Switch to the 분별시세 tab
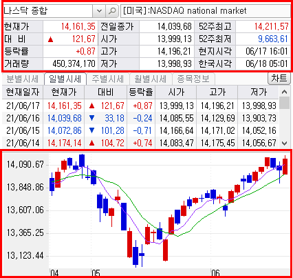This screenshot has height=278, width=293. tap(22, 79)
